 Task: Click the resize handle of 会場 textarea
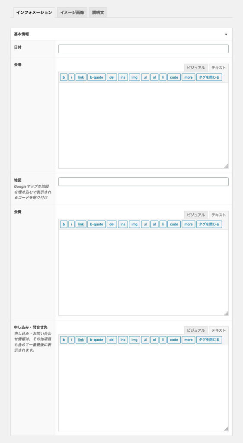point(226,166)
